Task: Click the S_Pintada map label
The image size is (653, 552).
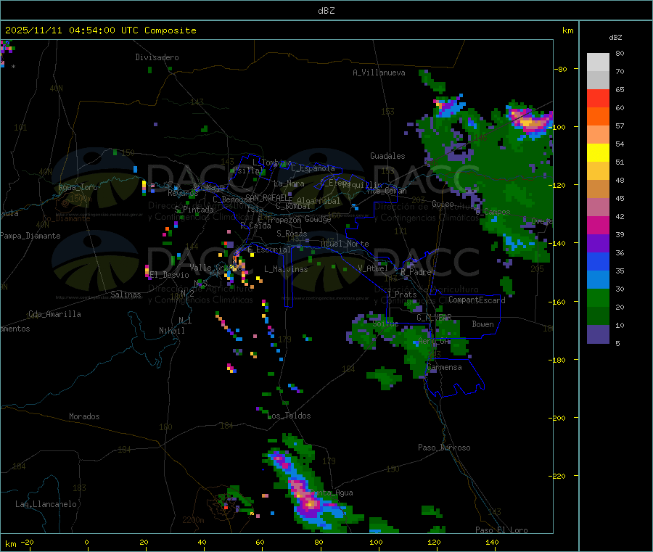Action: pos(194,210)
